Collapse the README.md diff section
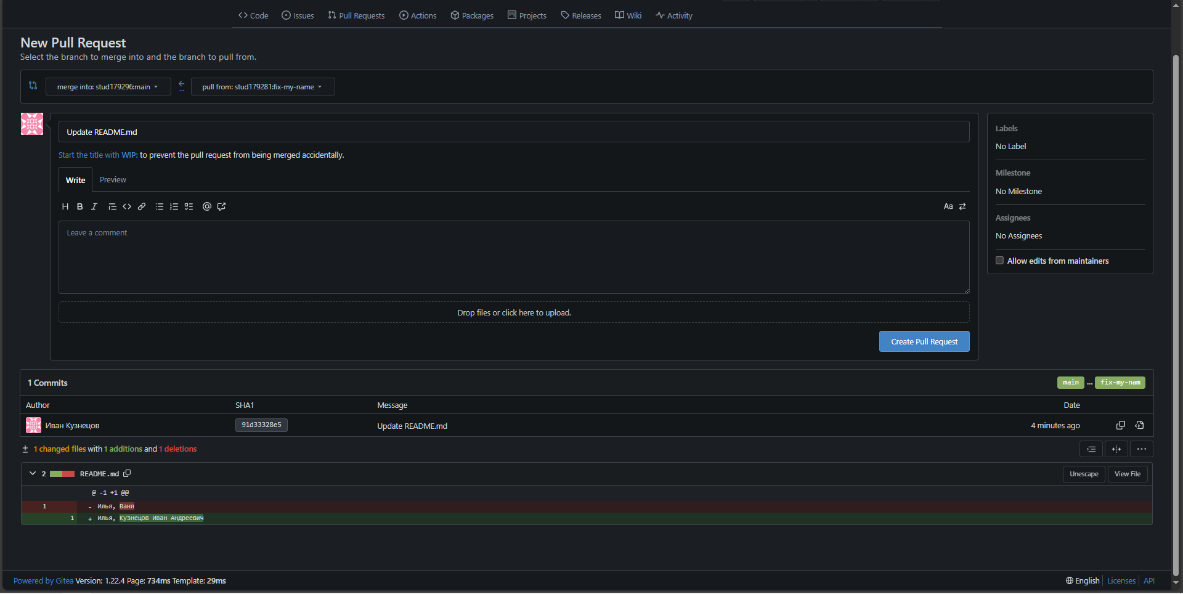Viewport: 1183px width, 594px height. coord(33,474)
